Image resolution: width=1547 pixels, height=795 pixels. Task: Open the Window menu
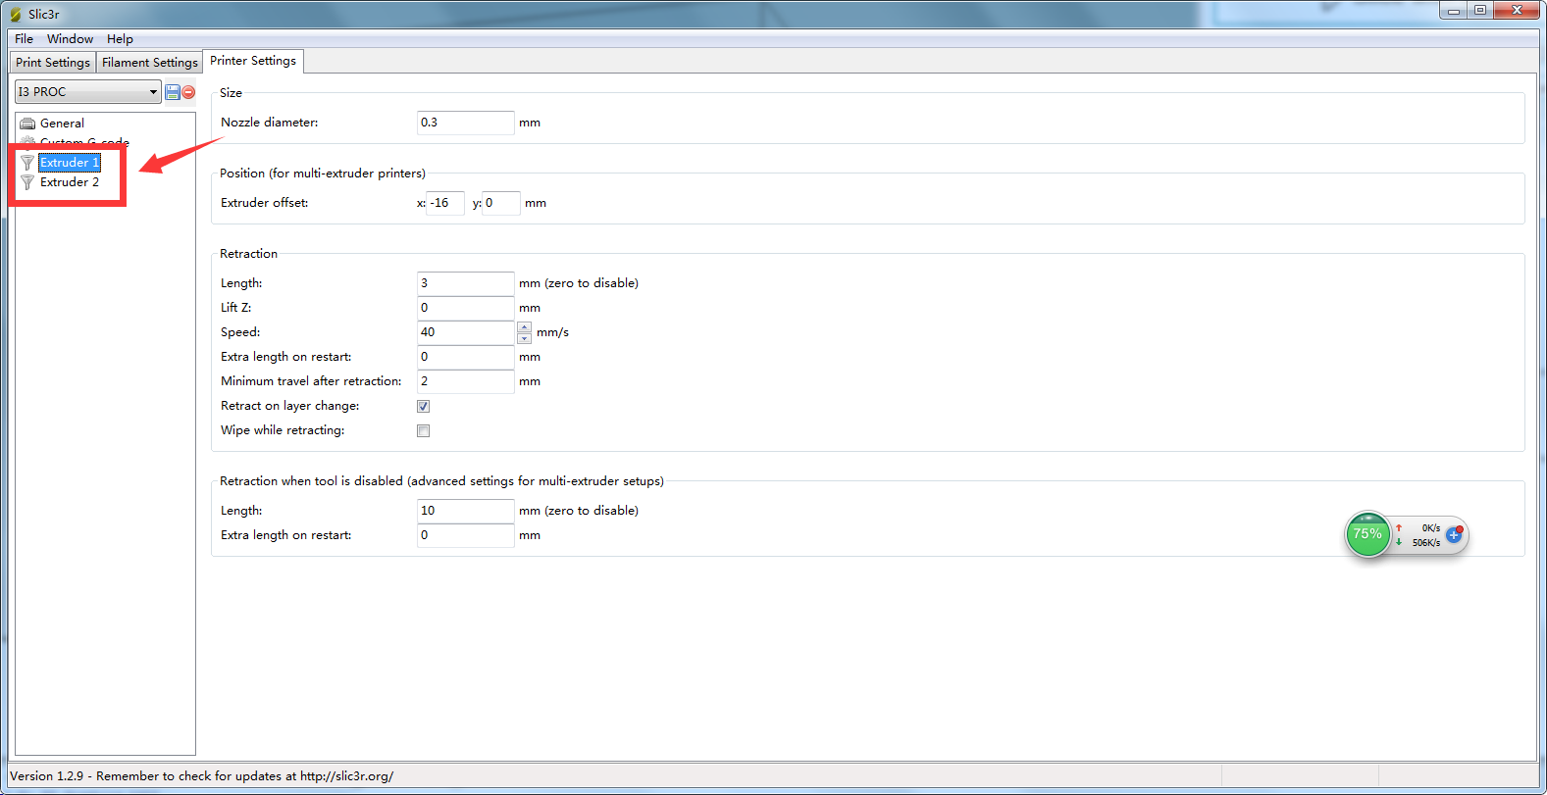pyautogui.click(x=71, y=39)
